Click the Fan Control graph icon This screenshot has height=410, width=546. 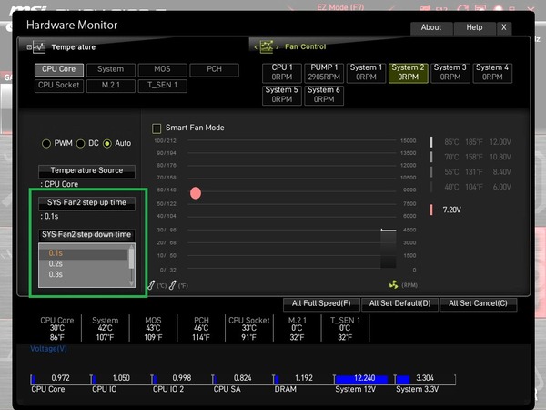tap(267, 46)
